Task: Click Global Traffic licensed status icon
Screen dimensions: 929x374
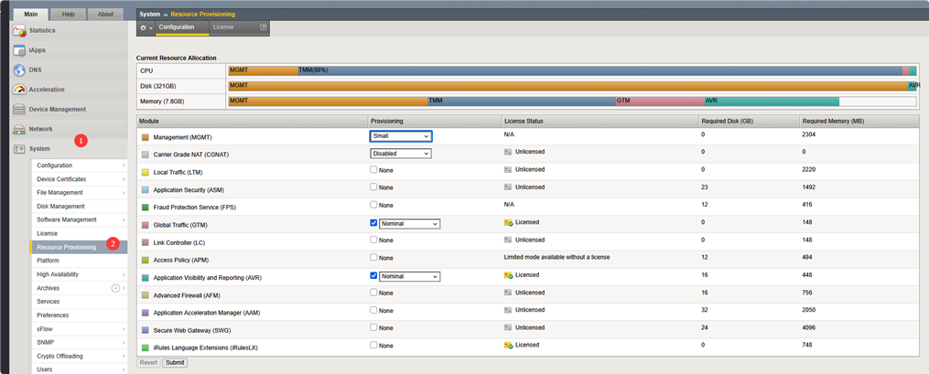Action: [x=508, y=222]
